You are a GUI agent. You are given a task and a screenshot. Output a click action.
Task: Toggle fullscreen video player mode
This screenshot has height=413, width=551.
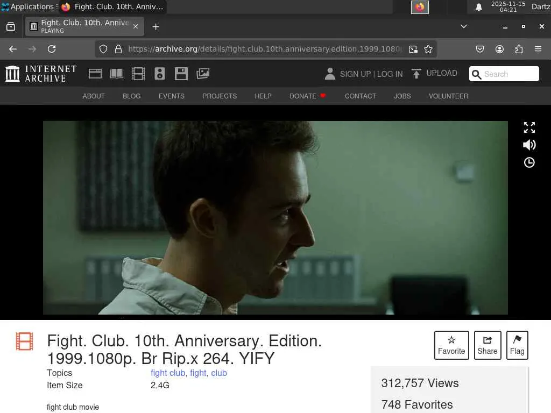point(529,127)
